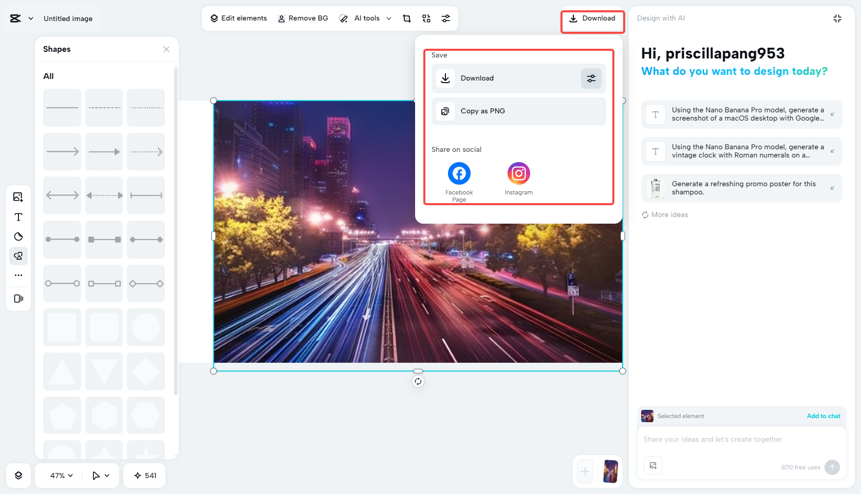Viewport: 861px width, 494px height.
Task: Insert line with filled diamond ends
Action: click(x=146, y=240)
